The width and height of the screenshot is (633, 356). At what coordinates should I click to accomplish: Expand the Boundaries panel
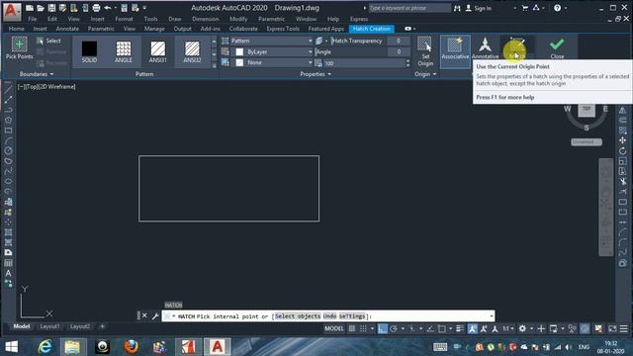37,74
